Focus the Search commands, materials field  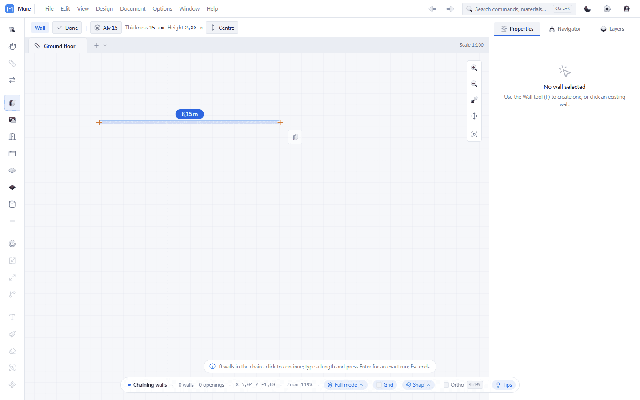pyautogui.click(x=519, y=9)
